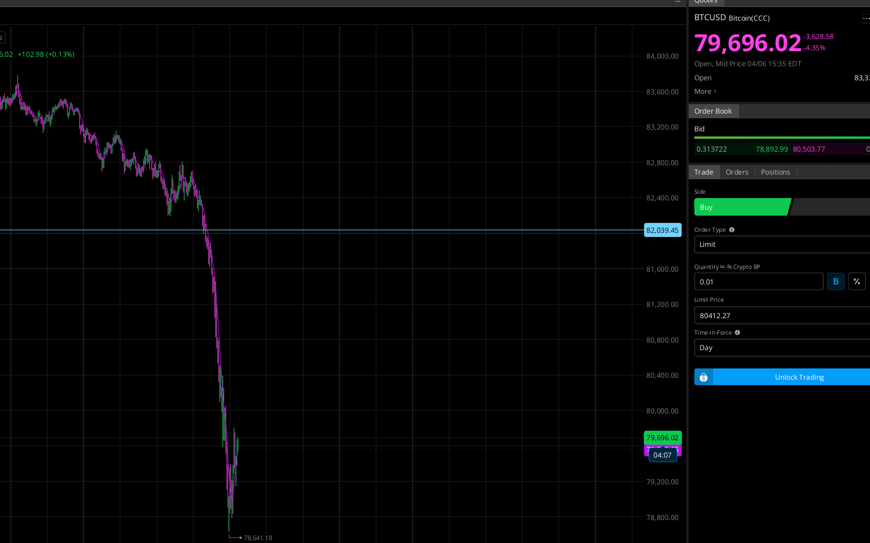Select the Buy side toggle
Screen dimensions: 870x543
[x=742, y=207]
